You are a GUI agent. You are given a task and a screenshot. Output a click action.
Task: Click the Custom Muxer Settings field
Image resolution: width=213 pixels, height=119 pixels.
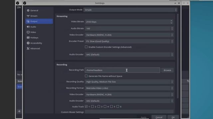tap(129, 112)
